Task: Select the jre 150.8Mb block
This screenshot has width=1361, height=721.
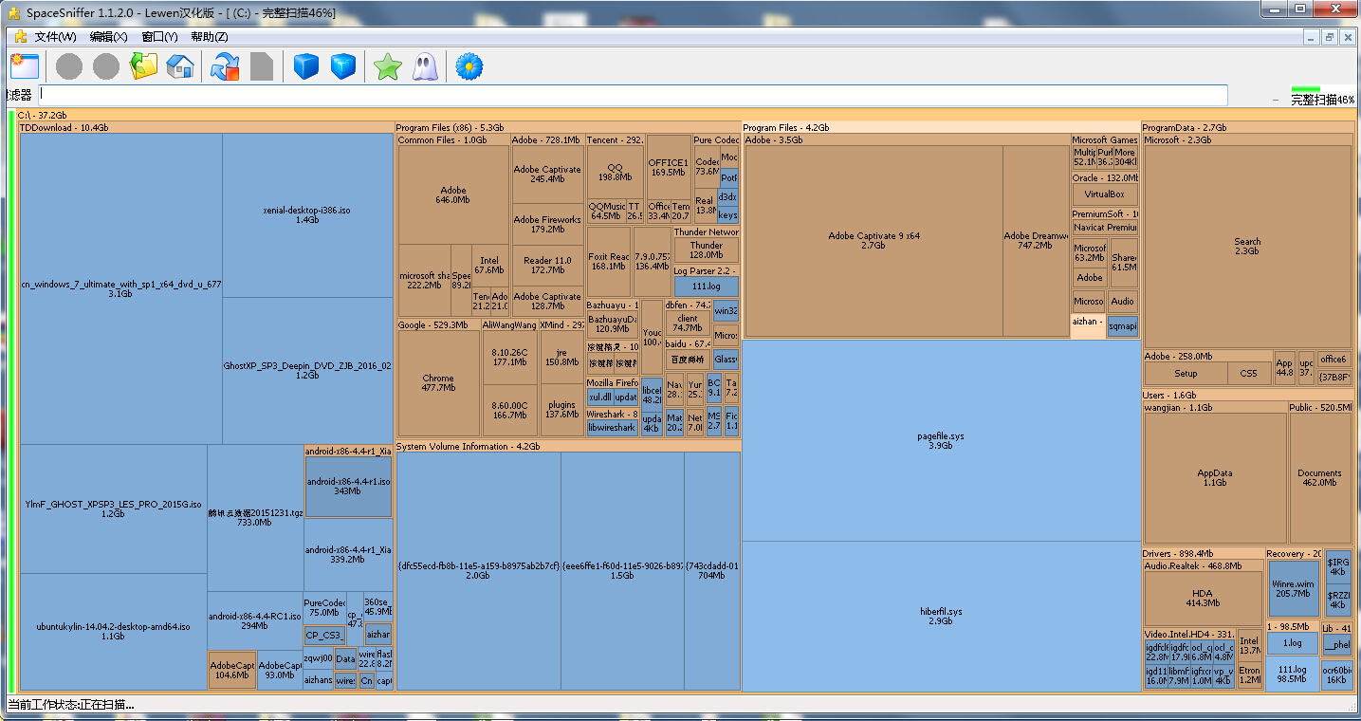Action: [x=561, y=357]
